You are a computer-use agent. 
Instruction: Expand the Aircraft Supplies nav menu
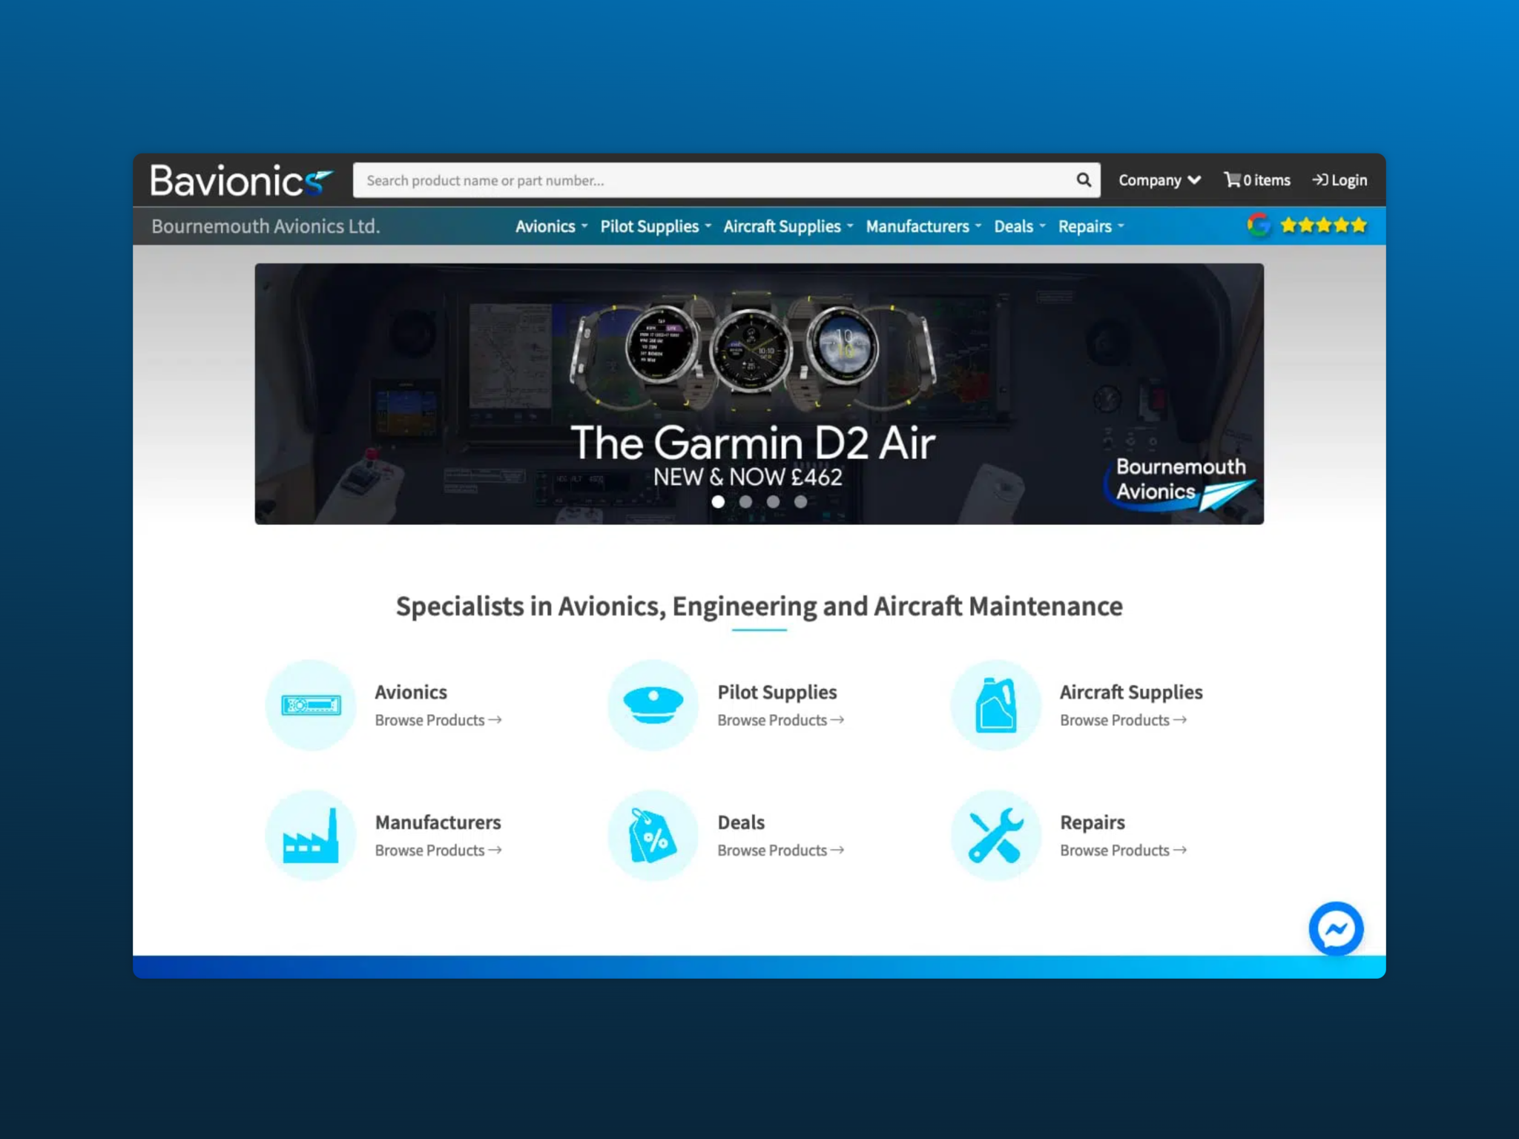coord(788,226)
